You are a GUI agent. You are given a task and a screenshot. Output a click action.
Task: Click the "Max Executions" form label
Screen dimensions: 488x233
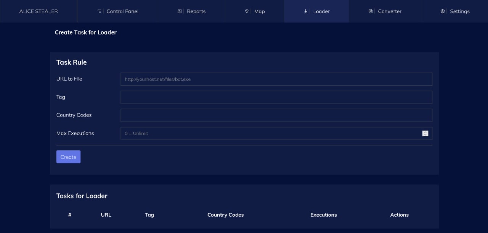point(75,133)
